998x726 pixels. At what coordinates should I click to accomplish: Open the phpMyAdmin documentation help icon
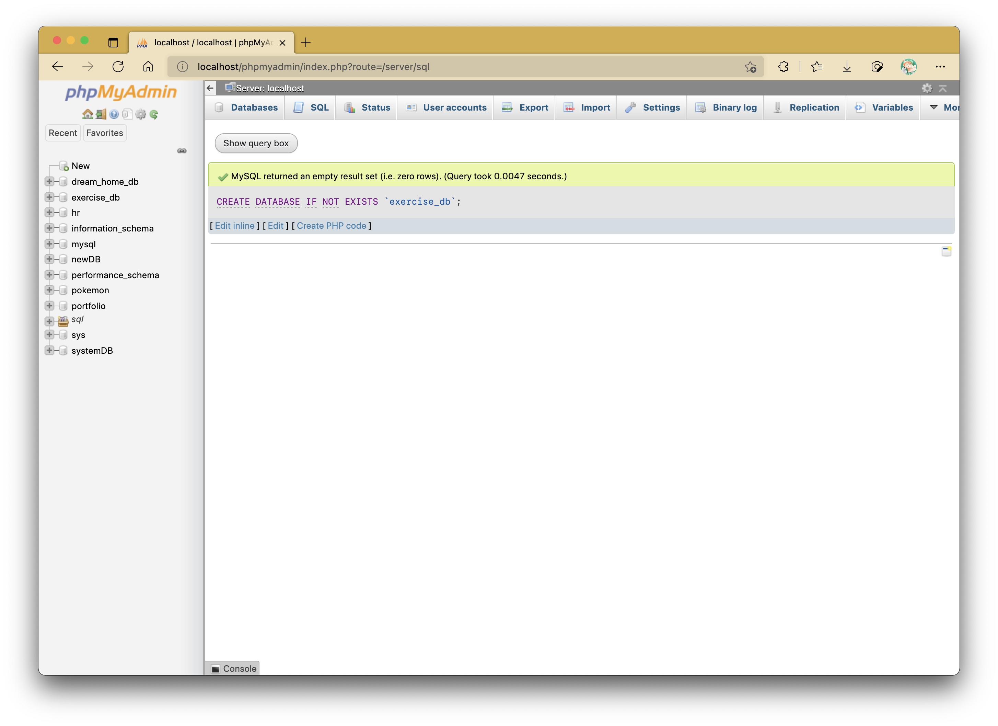pos(114,114)
